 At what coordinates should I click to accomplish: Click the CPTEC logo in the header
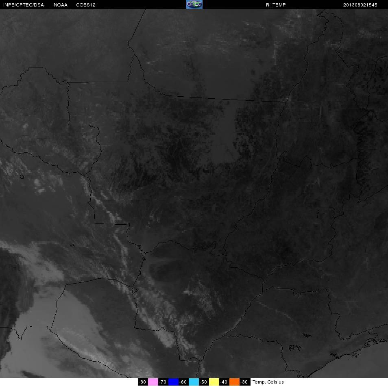(x=194, y=4)
